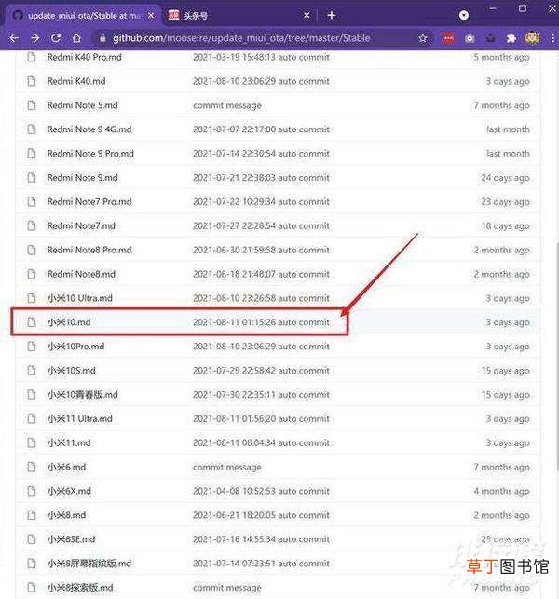Click '5 months ago' timestamp for K40 Pro
The height and width of the screenshot is (599, 559).
tap(501, 58)
